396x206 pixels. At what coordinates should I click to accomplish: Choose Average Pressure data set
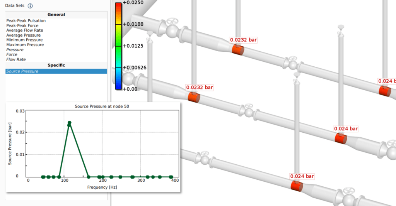point(23,35)
